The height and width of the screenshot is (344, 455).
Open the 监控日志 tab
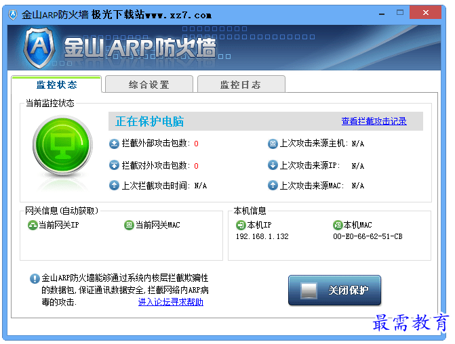point(241,85)
